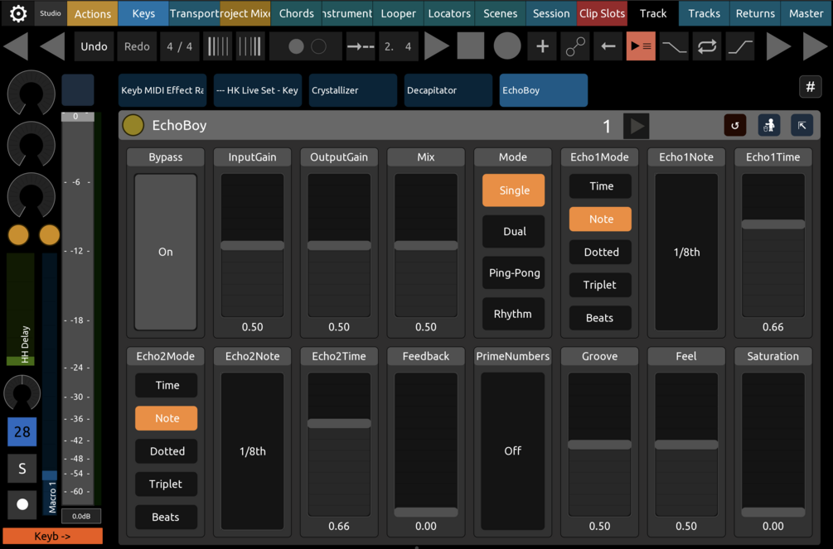Click the punch-in curve icon
833x549 pixels.
coord(674,46)
